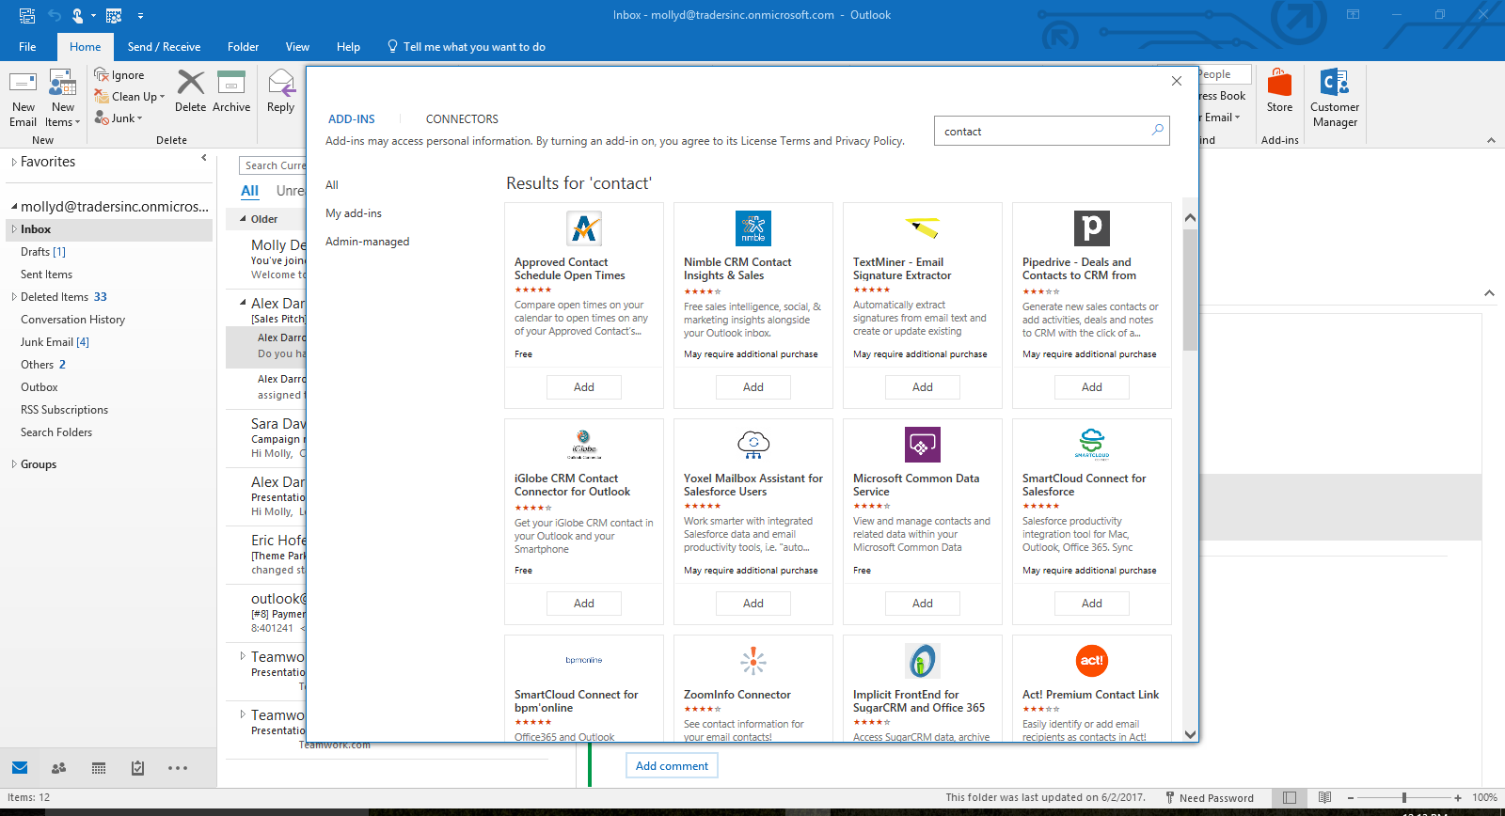Collapse the folder pane with arrow
The width and height of the screenshot is (1505, 816).
point(204,158)
